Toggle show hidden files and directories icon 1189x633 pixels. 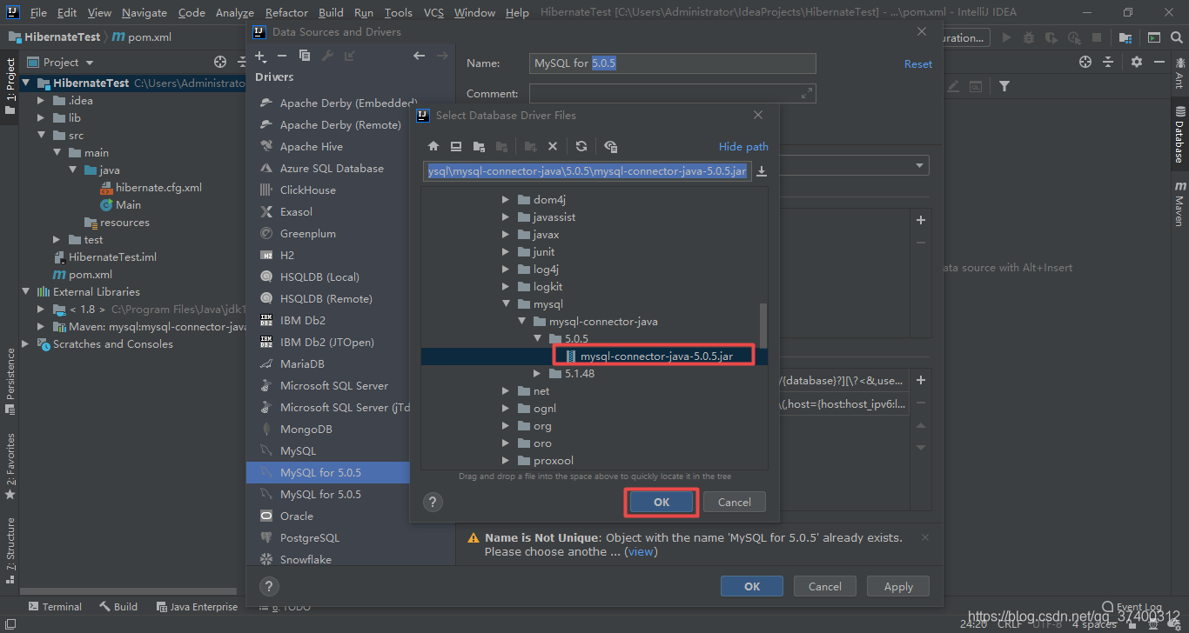point(611,146)
